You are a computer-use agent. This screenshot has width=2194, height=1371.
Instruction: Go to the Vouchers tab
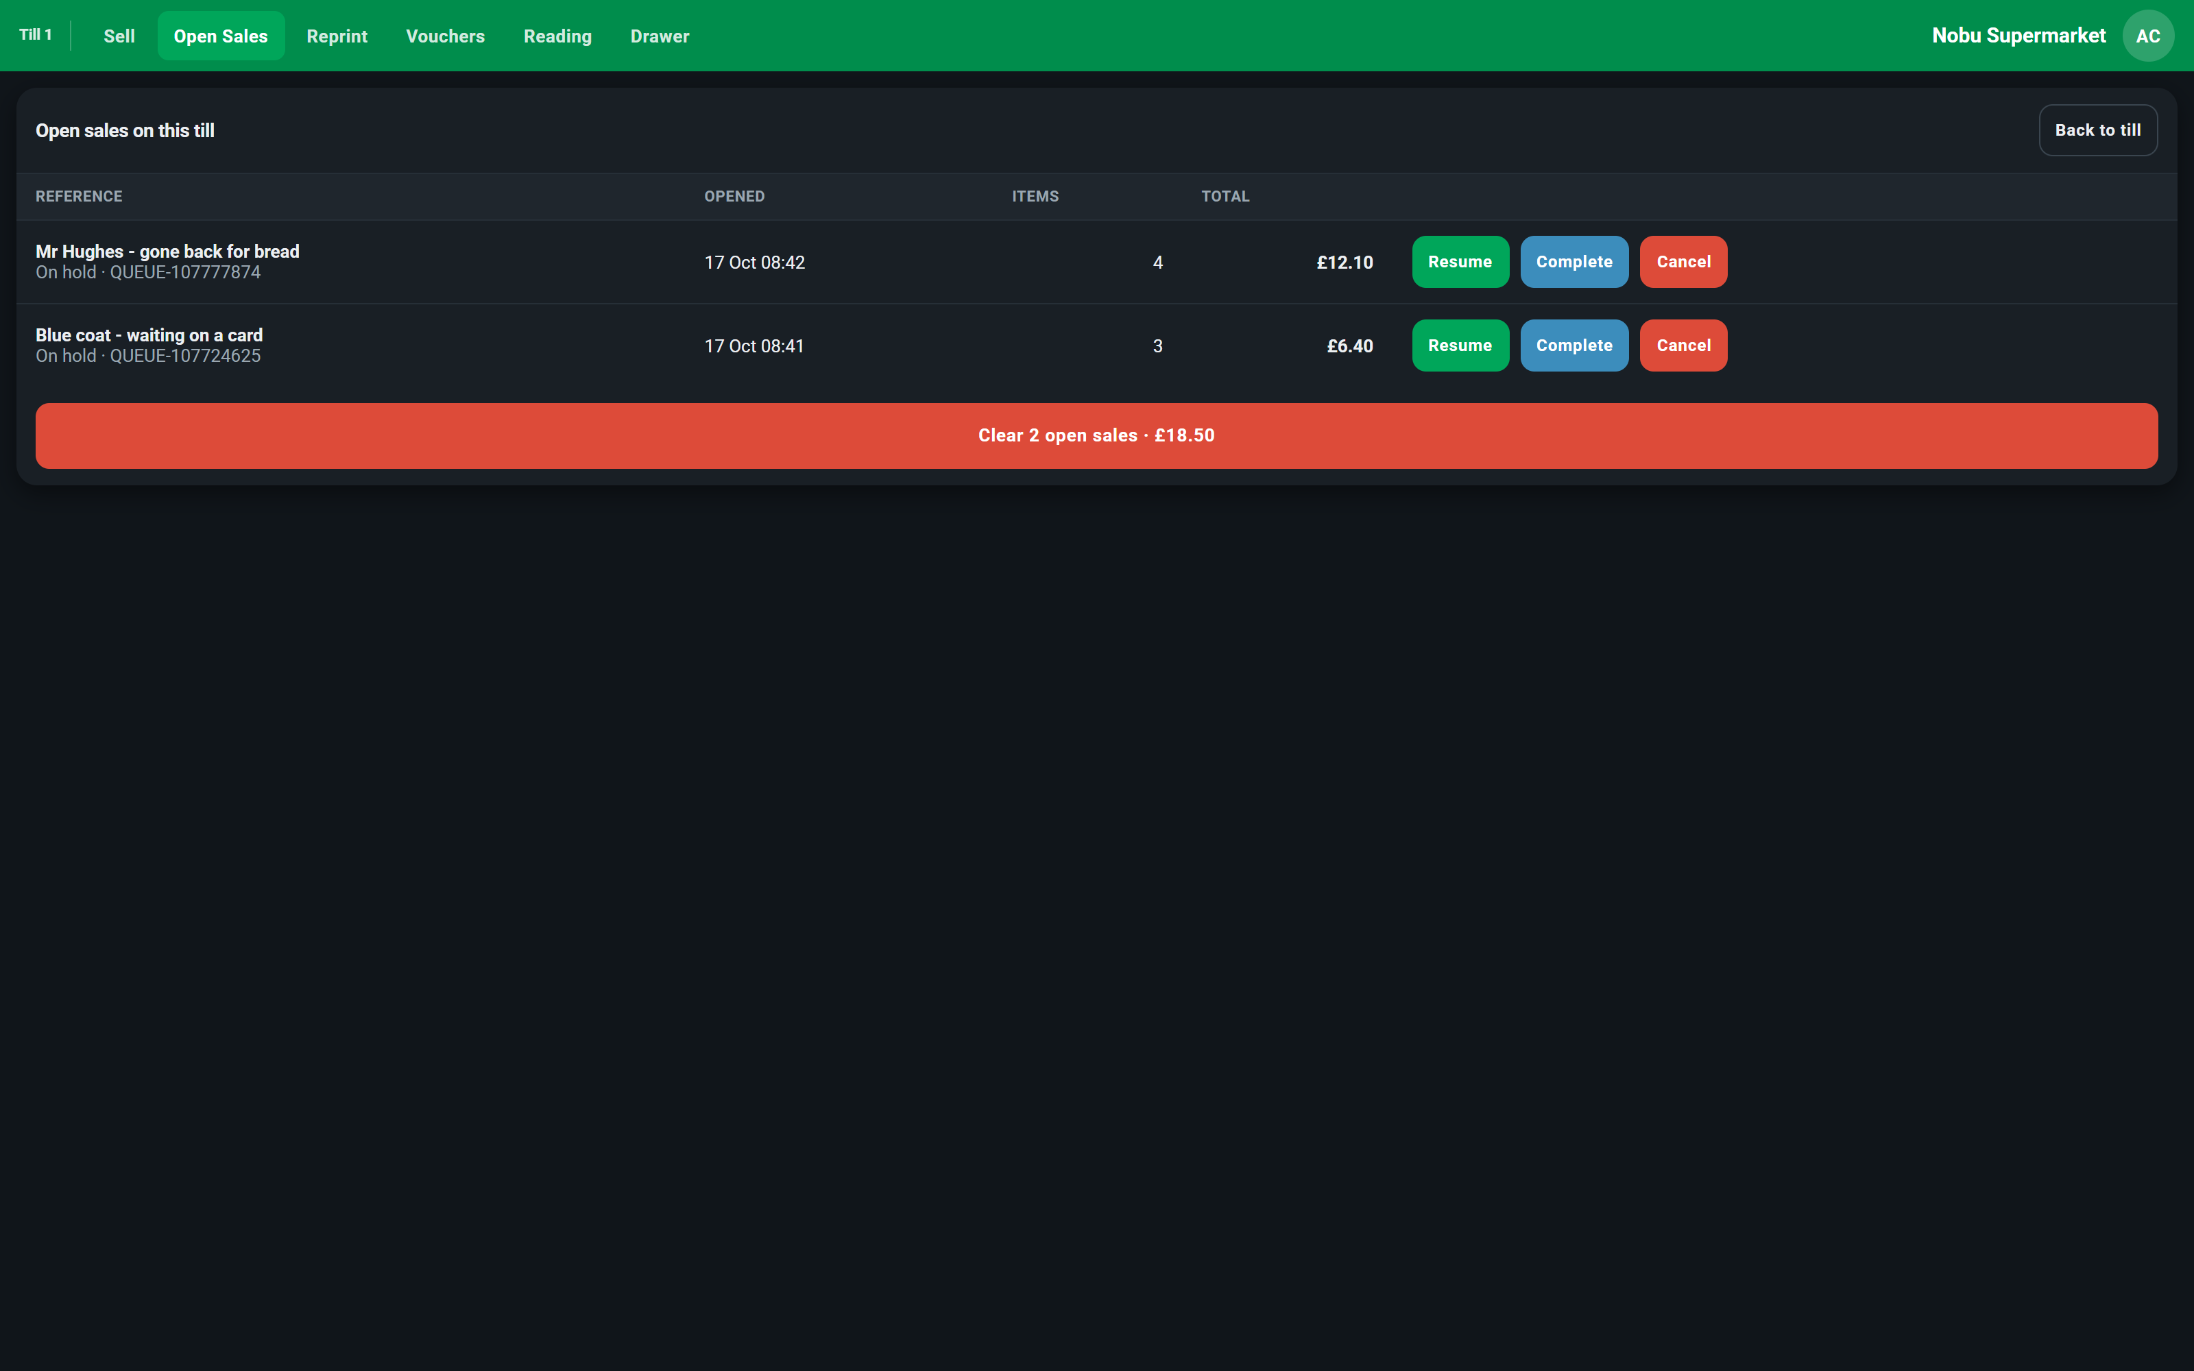(x=445, y=36)
